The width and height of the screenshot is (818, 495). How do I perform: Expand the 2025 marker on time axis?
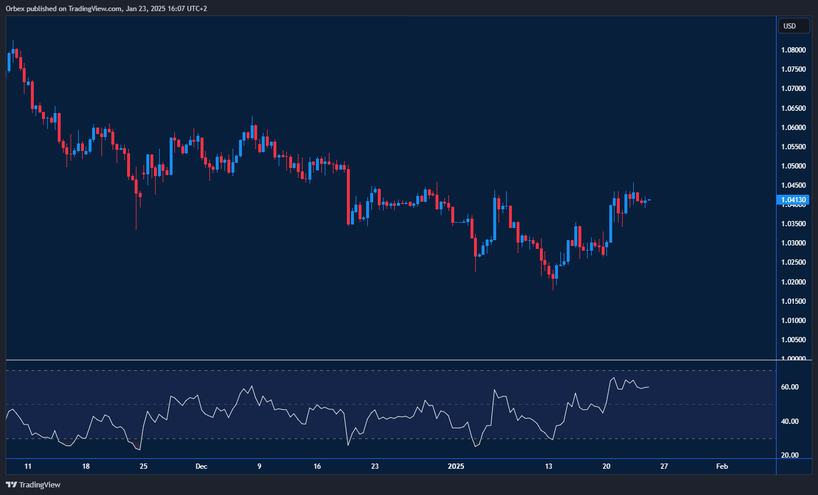click(x=455, y=466)
